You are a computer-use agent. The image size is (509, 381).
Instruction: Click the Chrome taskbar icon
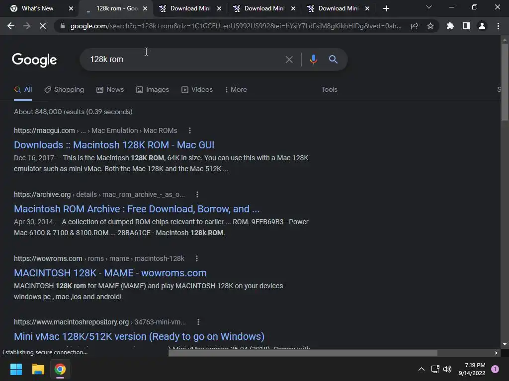[60, 369]
